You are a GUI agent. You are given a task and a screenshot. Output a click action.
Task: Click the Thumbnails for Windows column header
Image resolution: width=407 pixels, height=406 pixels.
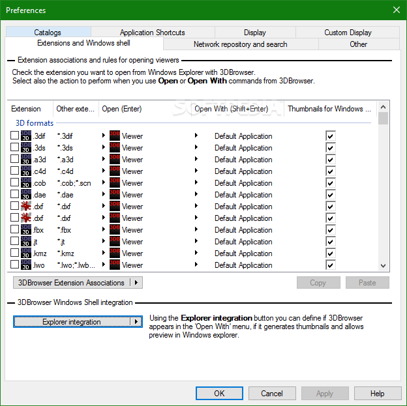coord(330,109)
